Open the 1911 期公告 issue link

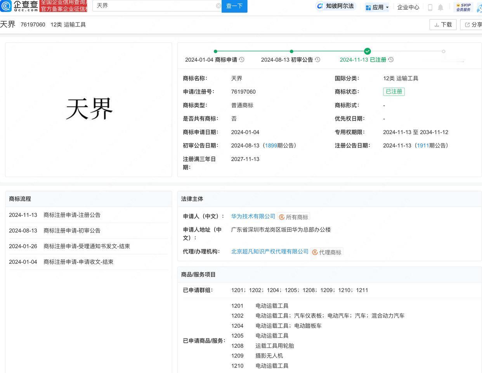pos(423,146)
